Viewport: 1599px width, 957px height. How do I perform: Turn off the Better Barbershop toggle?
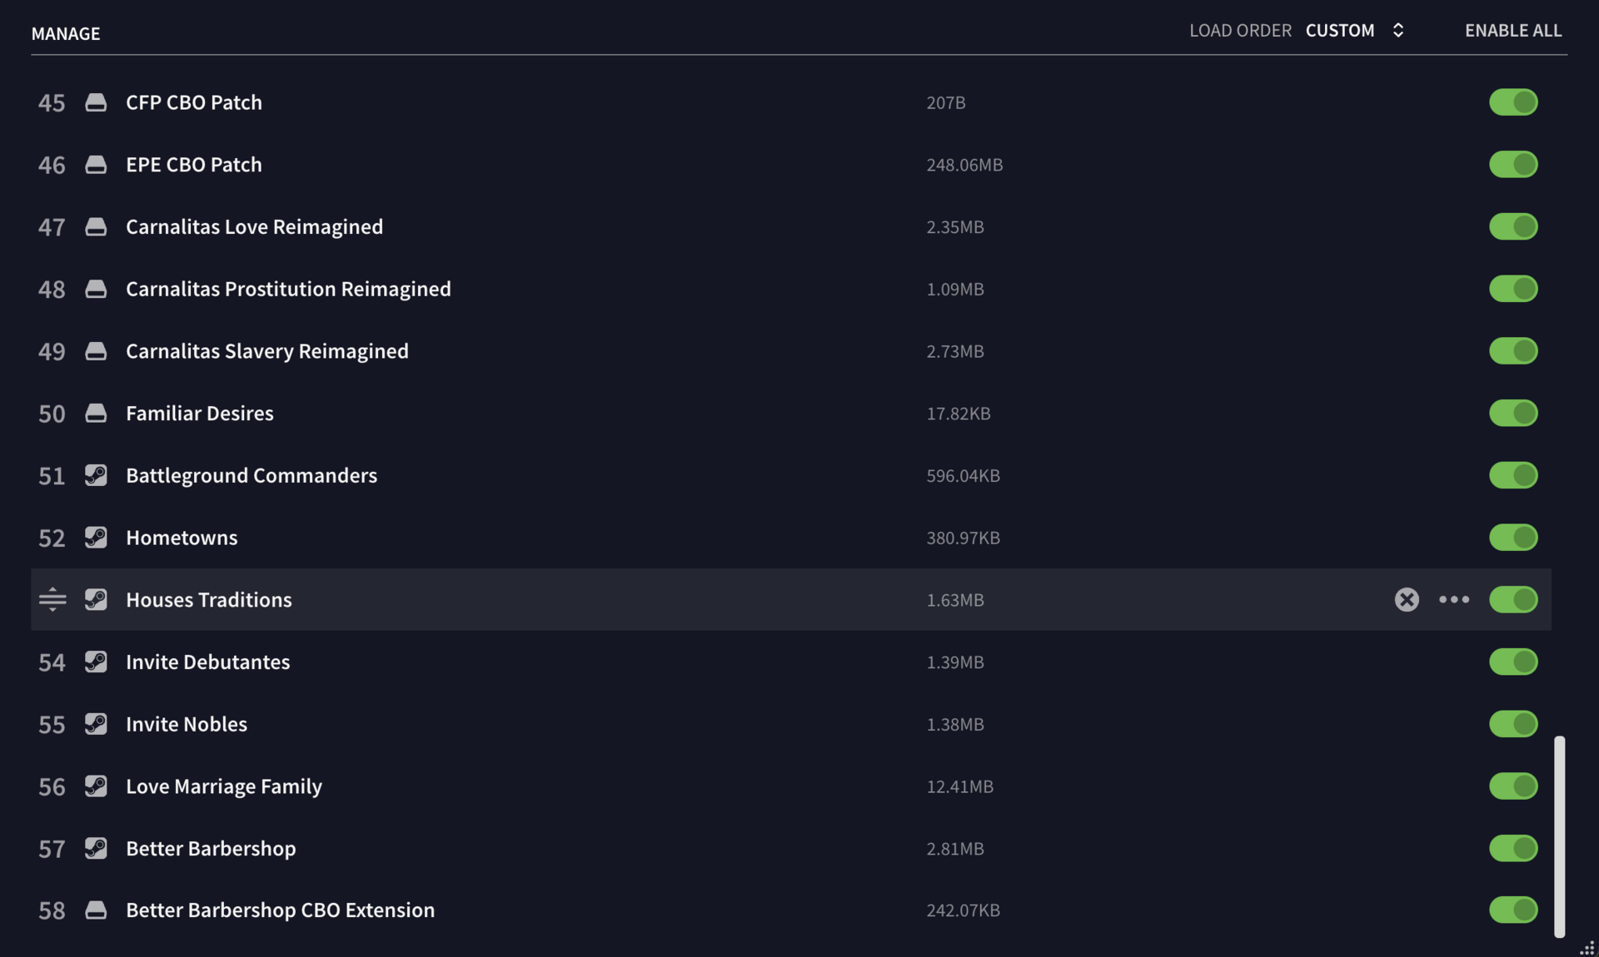point(1513,848)
